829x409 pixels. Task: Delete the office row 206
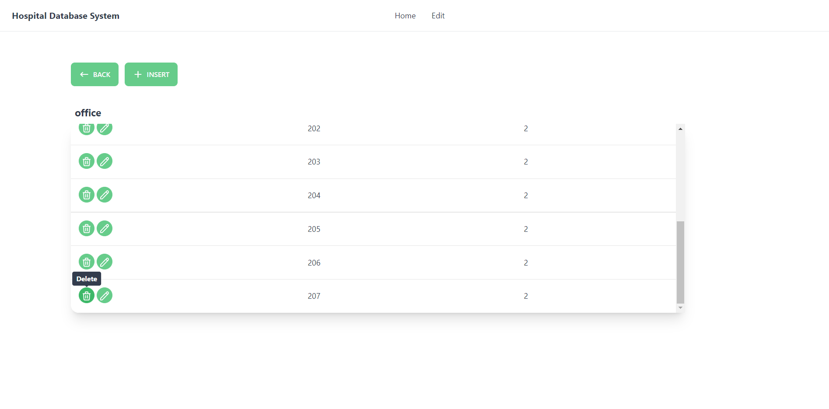[x=87, y=262]
